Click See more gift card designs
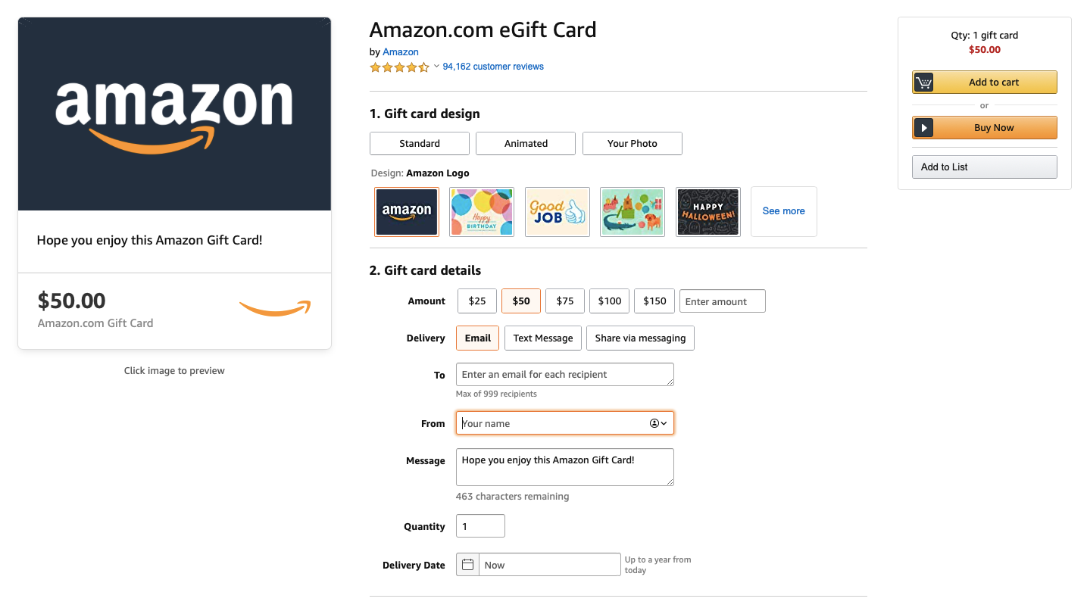The height and width of the screenshot is (614, 1087). (783, 211)
